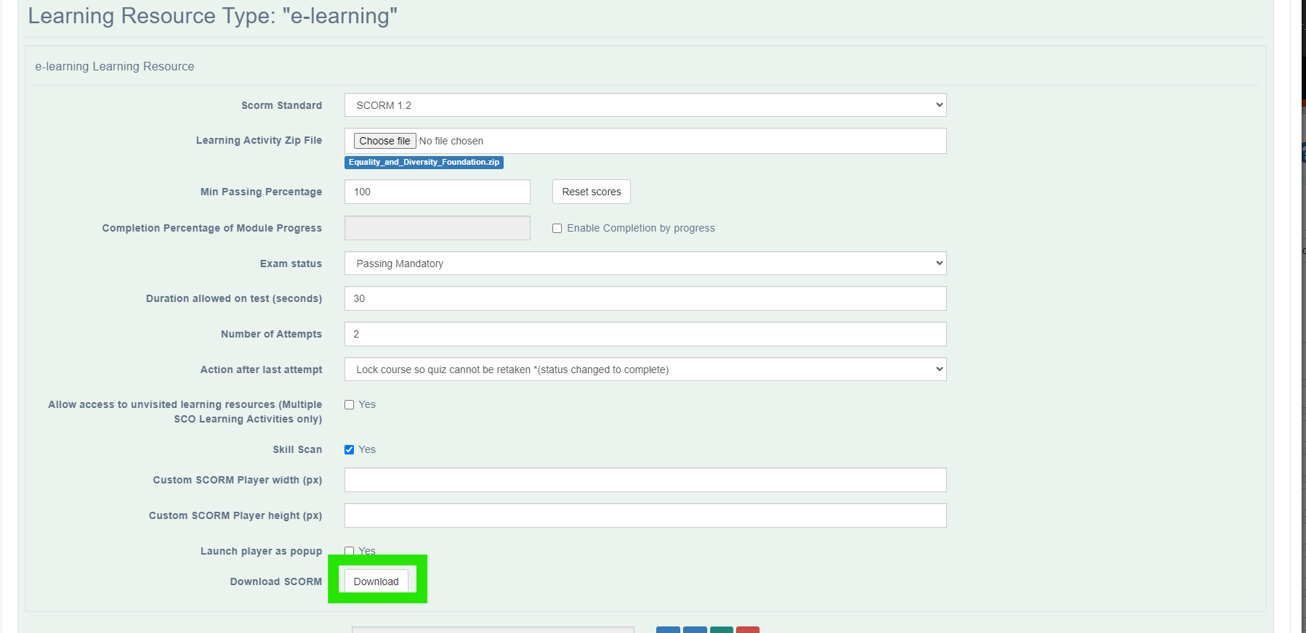Image resolution: width=1306 pixels, height=633 pixels.
Task: Click the 'Action after last attempt' label
Action: pos(262,369)
